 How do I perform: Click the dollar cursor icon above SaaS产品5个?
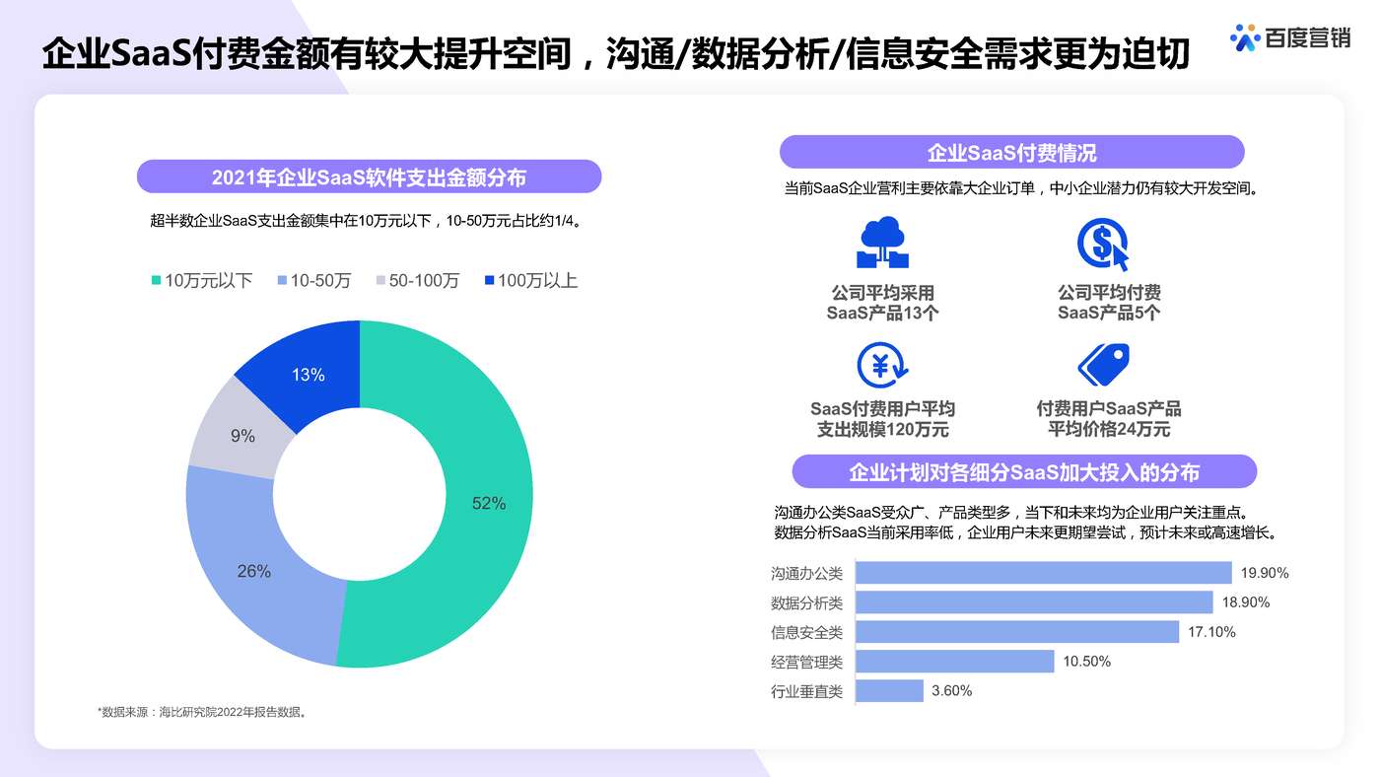click(1103, 245)
